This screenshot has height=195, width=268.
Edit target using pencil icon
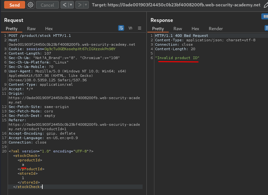266,5
